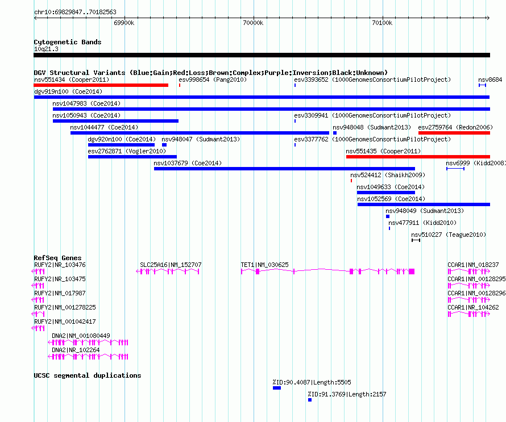Image resolution: width=506 pixels, height=422 pixels.
Task: Open the SLC25A16|NM_152707 gene model
Action: point(168,271)
